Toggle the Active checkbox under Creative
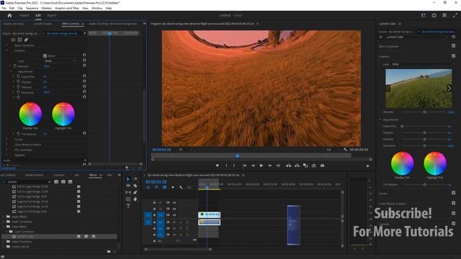The image size is (461, 259). tap(45, 55)
